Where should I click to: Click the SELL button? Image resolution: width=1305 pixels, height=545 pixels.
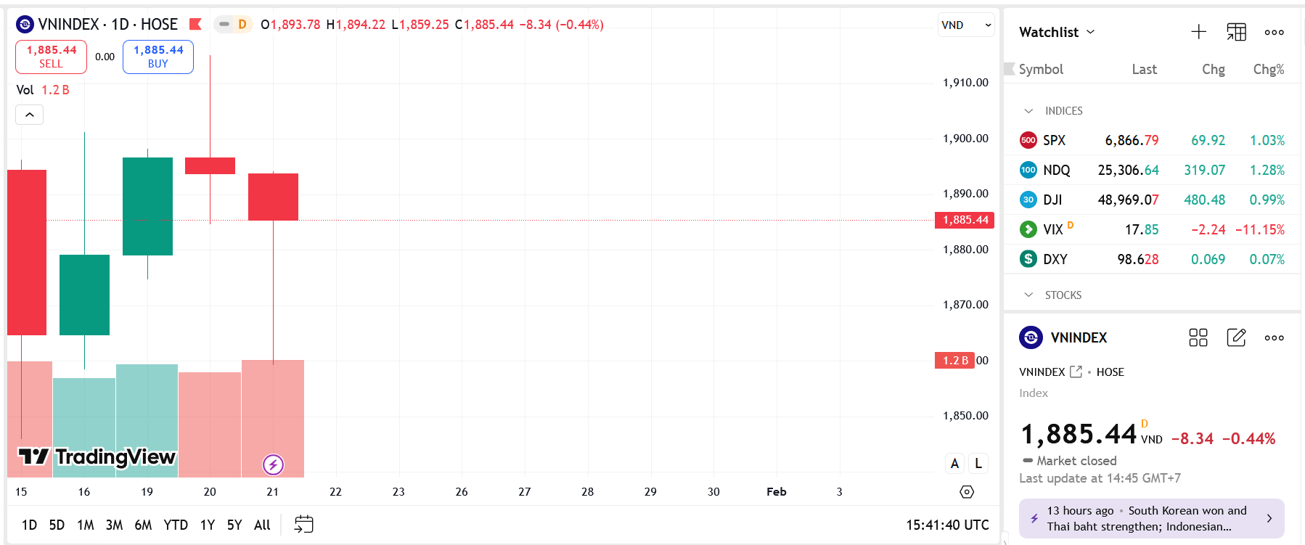[x=51, y=57]
